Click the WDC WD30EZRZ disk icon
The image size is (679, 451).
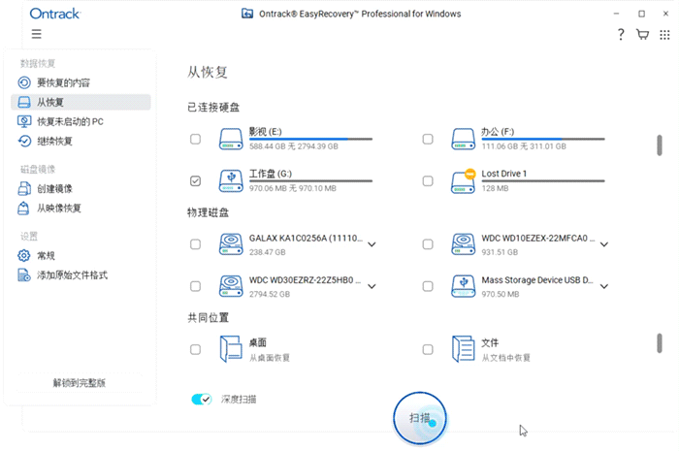click(231, 286)
